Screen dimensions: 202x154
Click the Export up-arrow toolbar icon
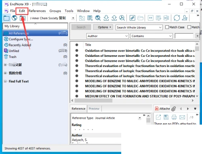(114, 18)
